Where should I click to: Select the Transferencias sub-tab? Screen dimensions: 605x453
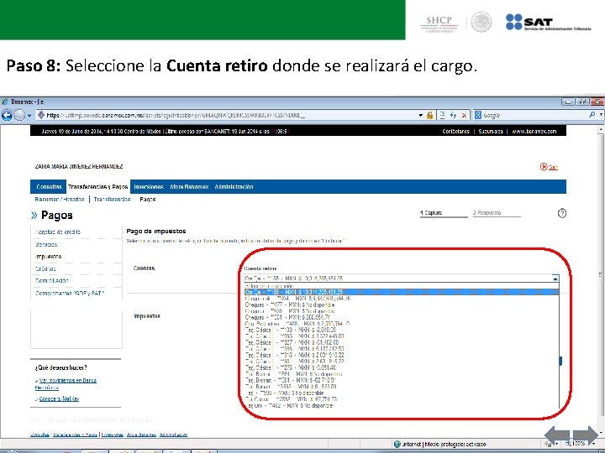(112, 199)
